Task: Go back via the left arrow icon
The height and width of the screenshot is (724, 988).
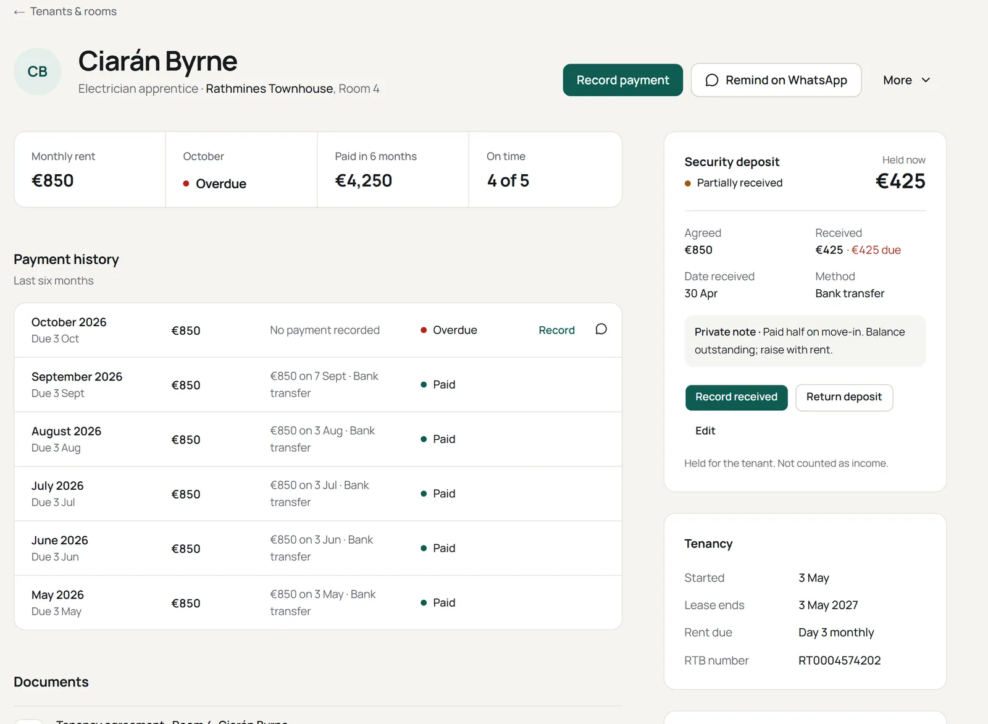Action: 19,12
